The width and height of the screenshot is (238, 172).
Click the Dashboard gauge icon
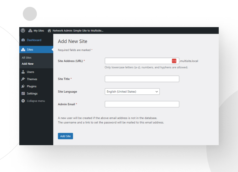23,40
